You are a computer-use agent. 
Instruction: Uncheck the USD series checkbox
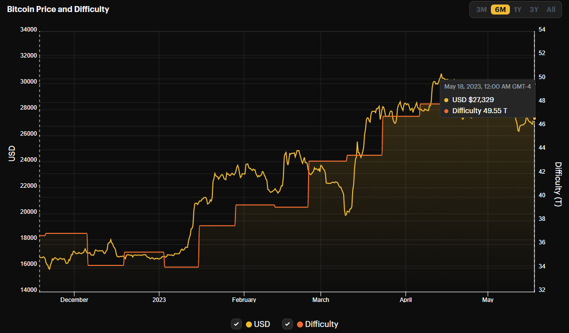236,324
